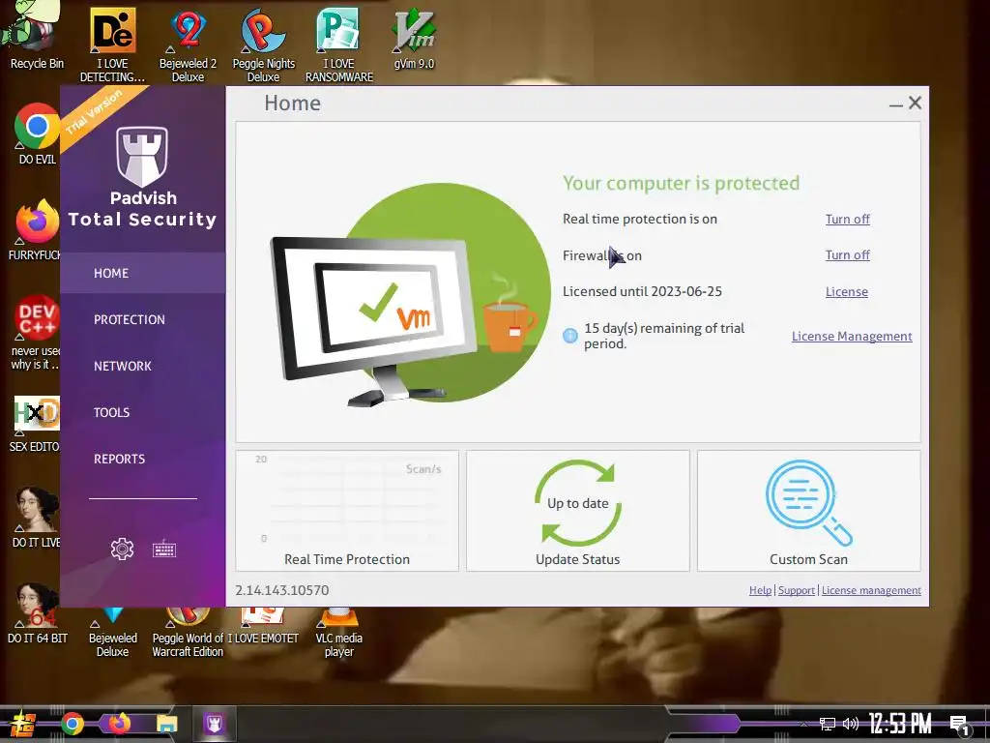Viewport: 990px width, 743px height.
Task: Open the Recycle Bin desktop icon
Action: (x=37, y=36)
